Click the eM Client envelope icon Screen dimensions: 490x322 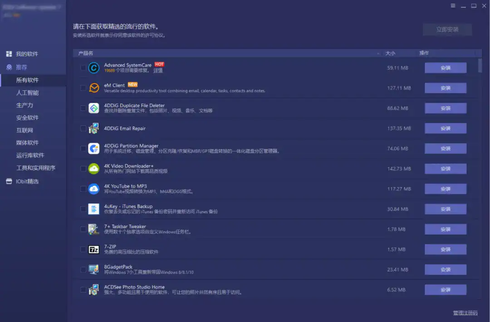point(94,88)
